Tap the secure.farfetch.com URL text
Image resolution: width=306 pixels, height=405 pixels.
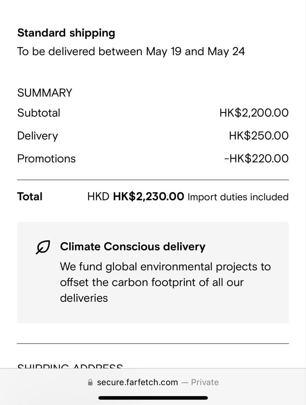coord(137,382)
